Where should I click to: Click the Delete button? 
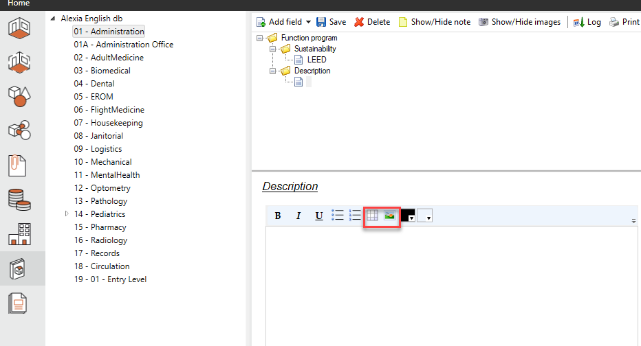pos(372,22)
